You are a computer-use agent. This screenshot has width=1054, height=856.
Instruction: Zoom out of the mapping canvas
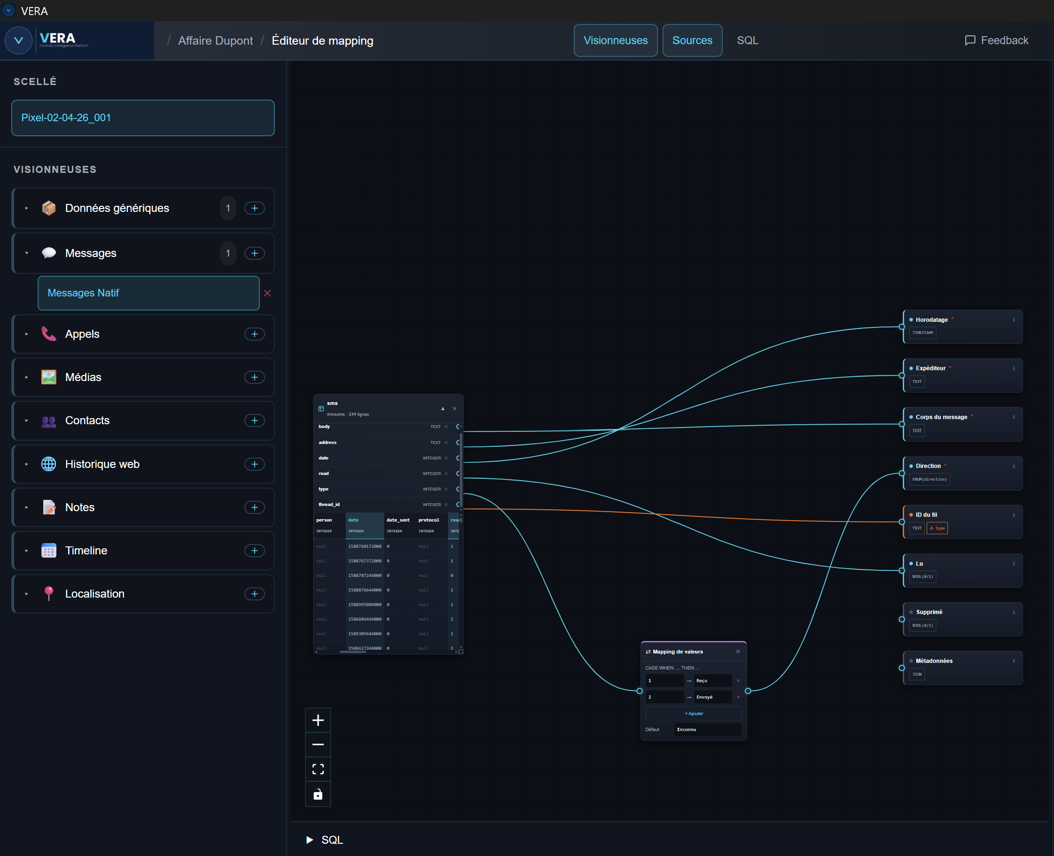point(318,745)
